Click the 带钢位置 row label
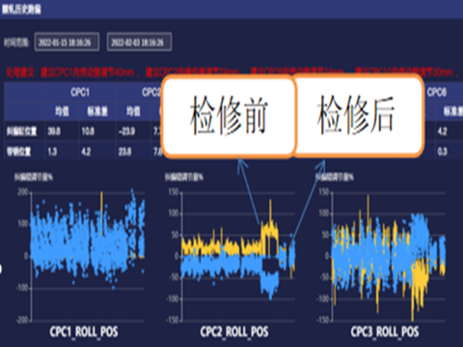Screen dimensions: 463x347 click(19, 151)
